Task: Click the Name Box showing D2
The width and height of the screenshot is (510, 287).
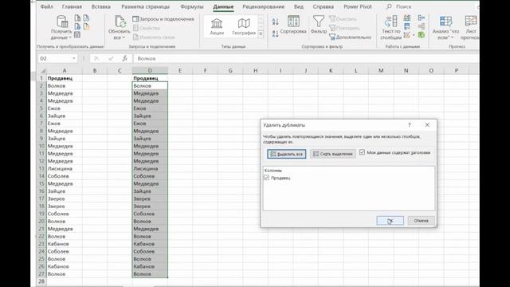Action: (x=54, y=58)
